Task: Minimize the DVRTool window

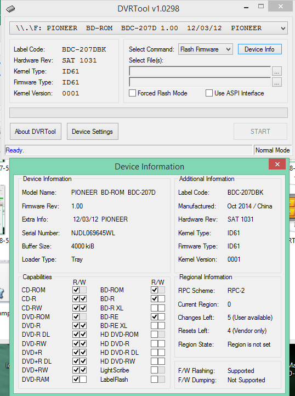Action: click(x=246, y=8)
